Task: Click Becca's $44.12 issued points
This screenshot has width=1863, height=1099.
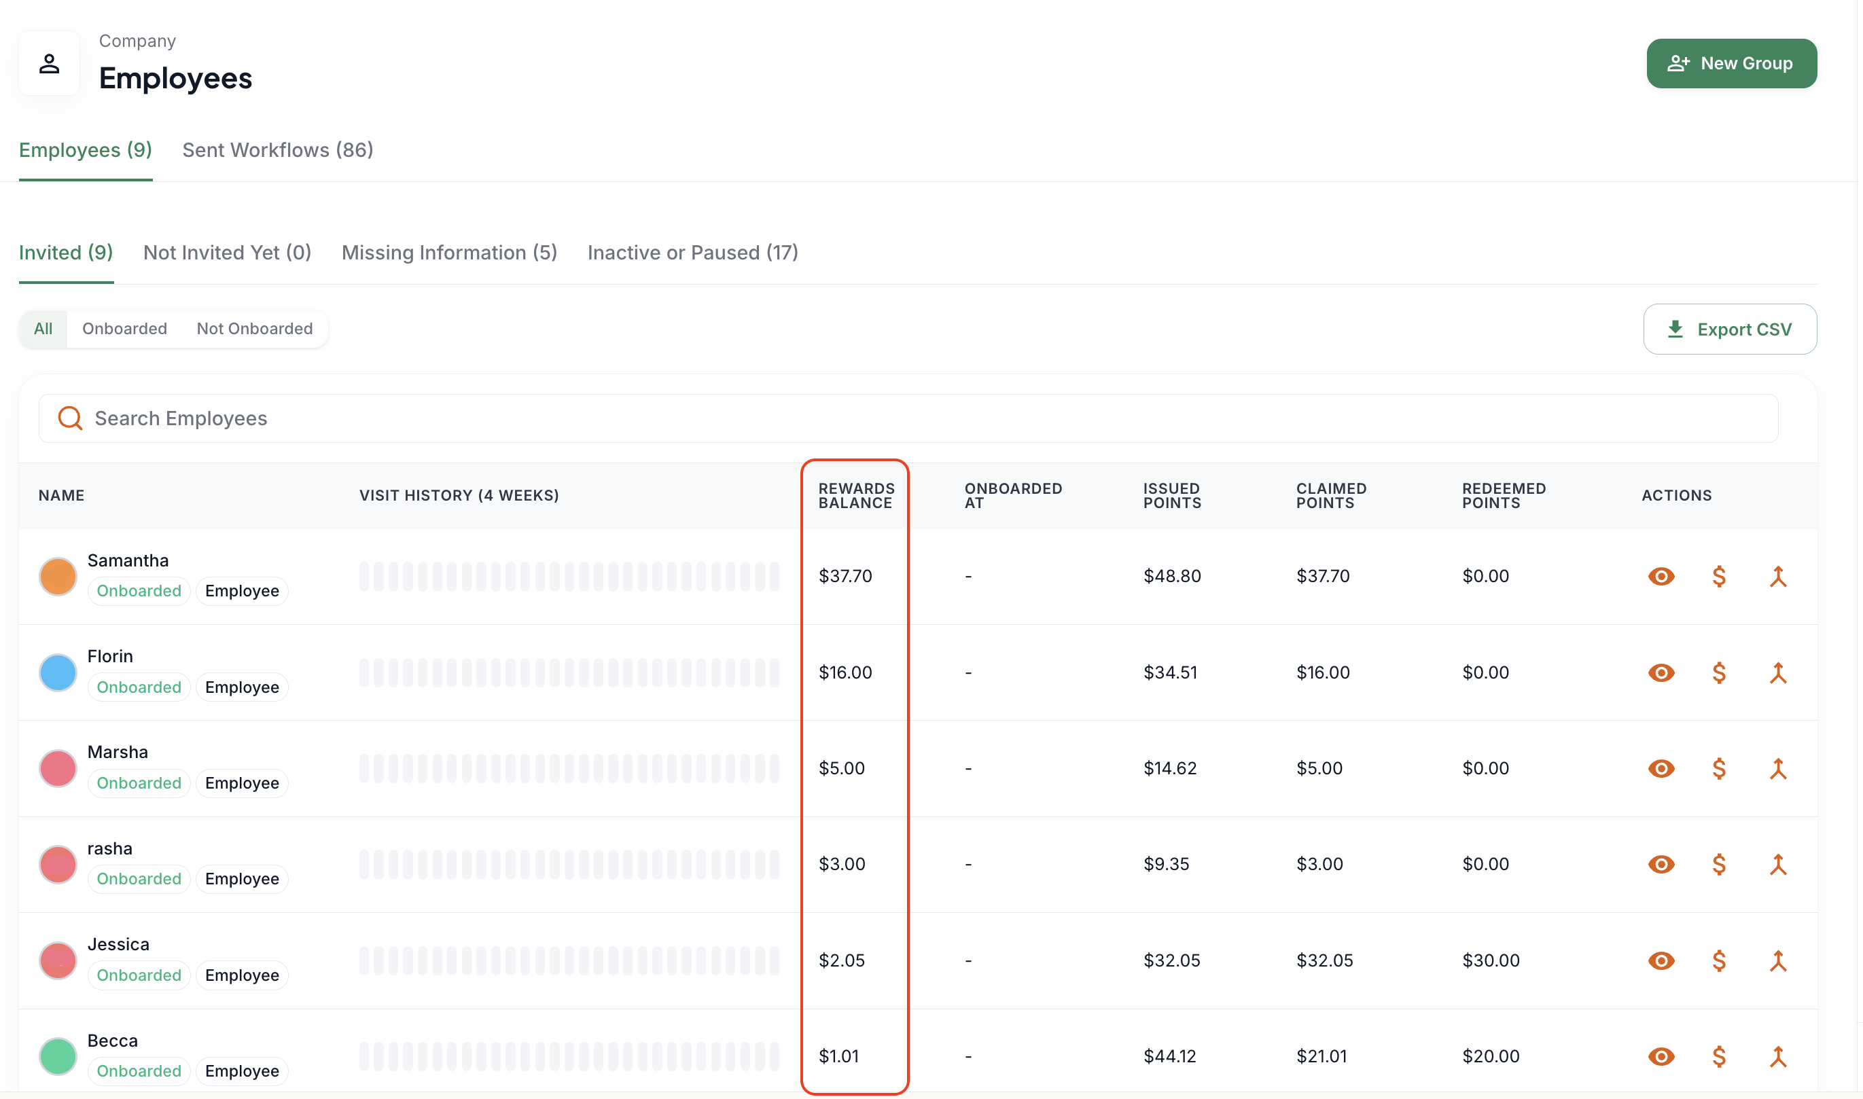Action: click(x=1170, y=1056)
